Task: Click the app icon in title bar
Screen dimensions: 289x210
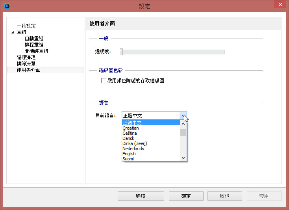Action: [x=7, y=6]
